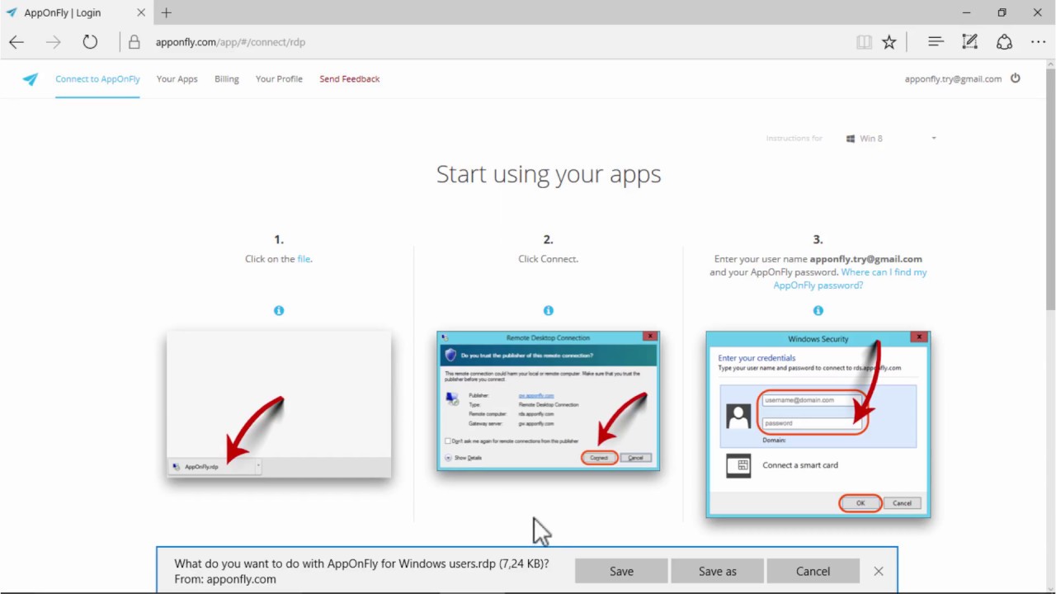This screenshot has width=1056, height=594.
Task: Click Send Feedback link
Action: click(350, 79)
